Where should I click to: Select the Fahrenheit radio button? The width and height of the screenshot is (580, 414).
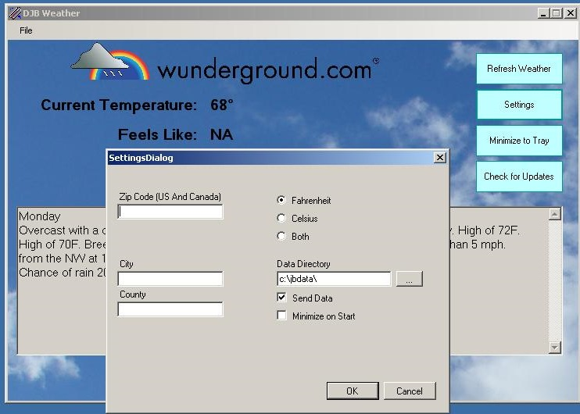coord(282,201)
